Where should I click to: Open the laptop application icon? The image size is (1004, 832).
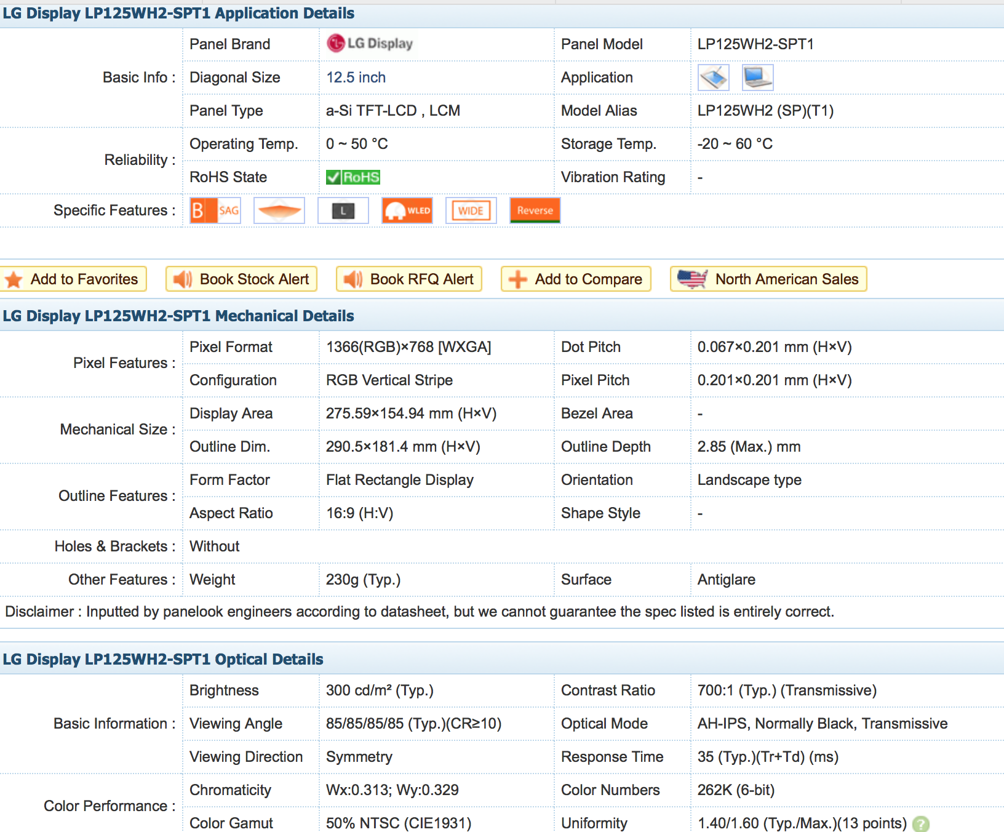pyautogui.click(x=758, y=78)
